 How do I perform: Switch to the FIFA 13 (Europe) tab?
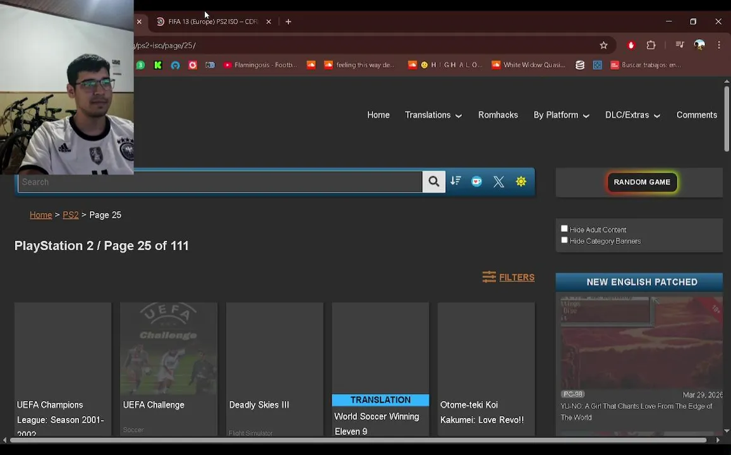[212, 21]
